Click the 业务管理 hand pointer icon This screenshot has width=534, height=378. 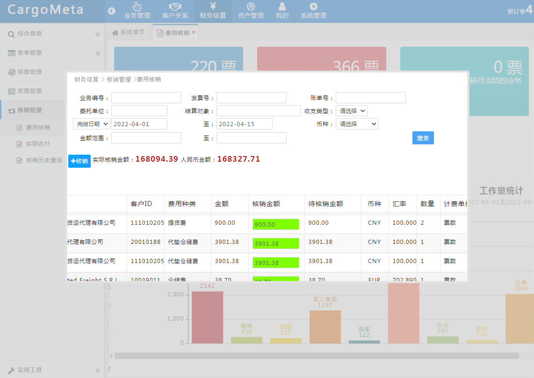[137, 7]
